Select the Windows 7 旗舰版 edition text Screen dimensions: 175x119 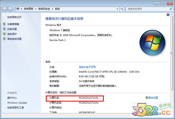point(60,30)
